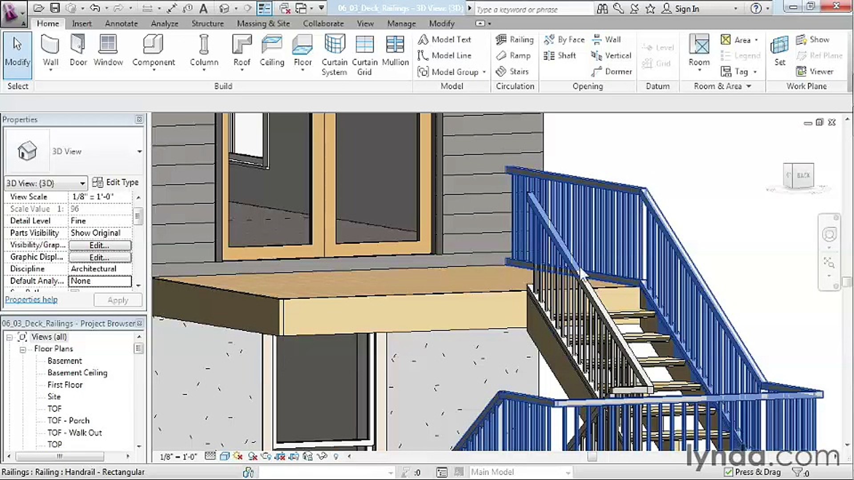Select the Wall tool

coord(50,52)
